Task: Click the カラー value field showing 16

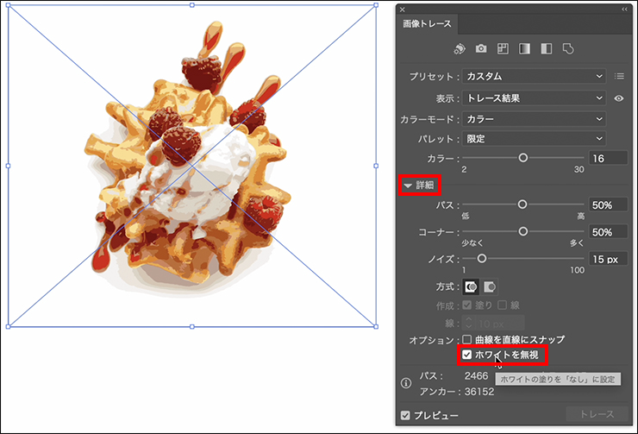Action: pos(609,158)
